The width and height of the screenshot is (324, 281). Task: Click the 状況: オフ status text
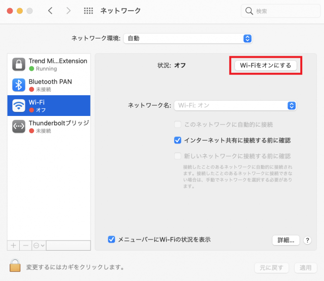172,65
